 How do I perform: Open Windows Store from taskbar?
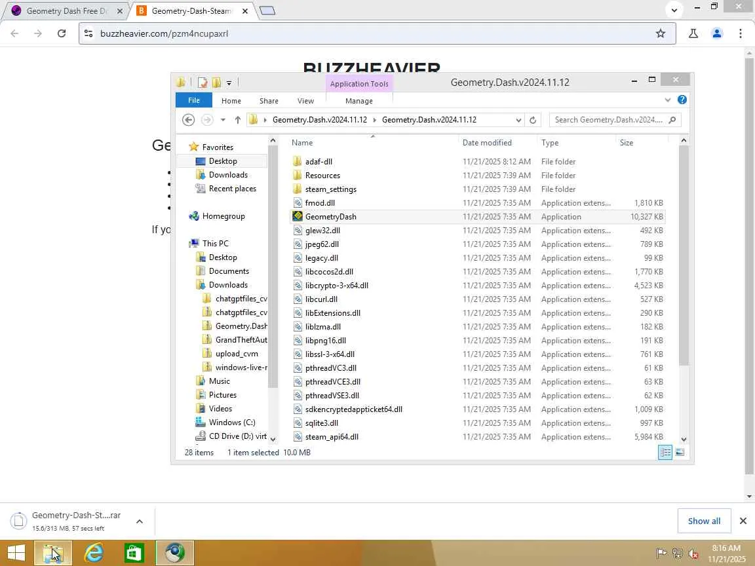[x=134, y=552]
